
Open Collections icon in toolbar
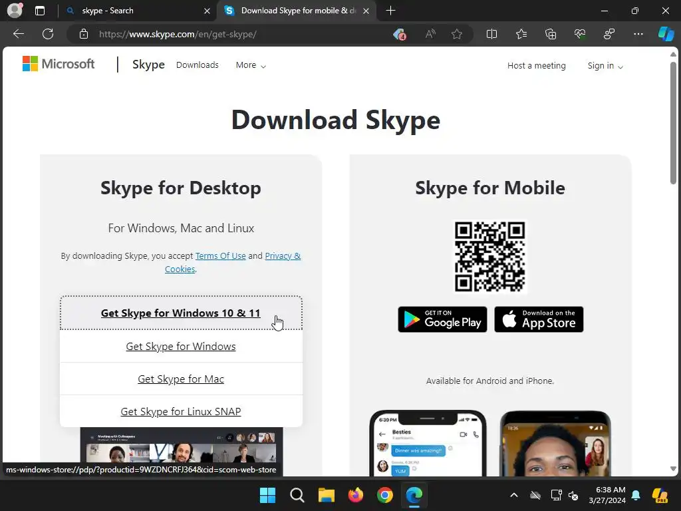[x=551, y=34]
